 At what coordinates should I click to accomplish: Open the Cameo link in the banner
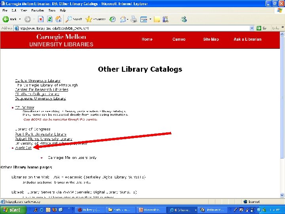[179, 39]
